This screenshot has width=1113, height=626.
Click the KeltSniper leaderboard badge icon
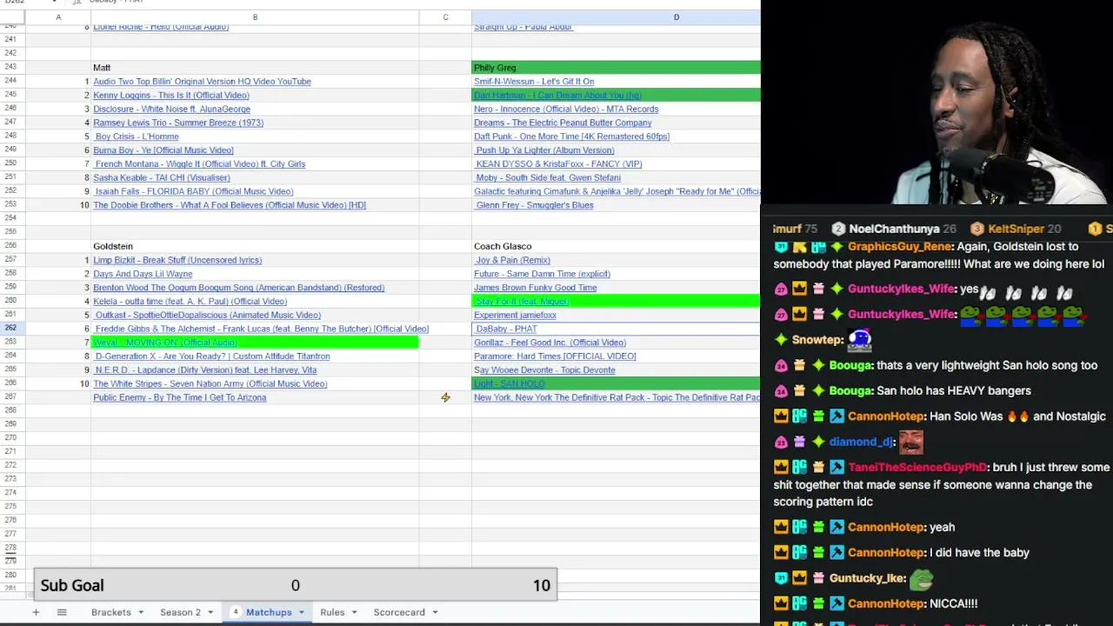(x=977, y=229)
